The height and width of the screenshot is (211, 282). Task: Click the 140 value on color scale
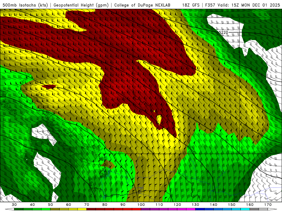click(x=214, y=205)
